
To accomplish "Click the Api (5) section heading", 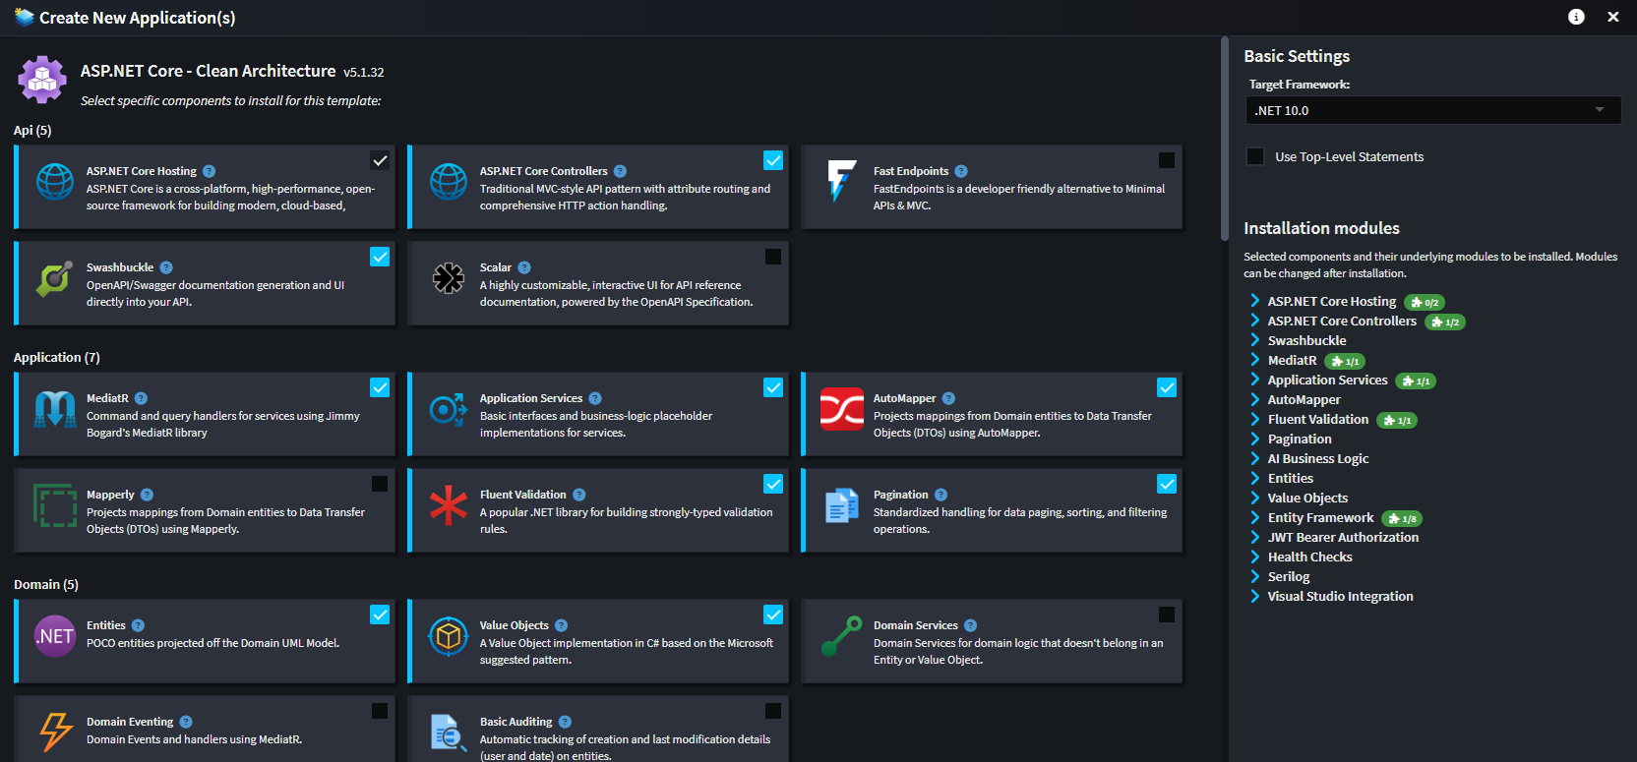I will pos(32,130).
